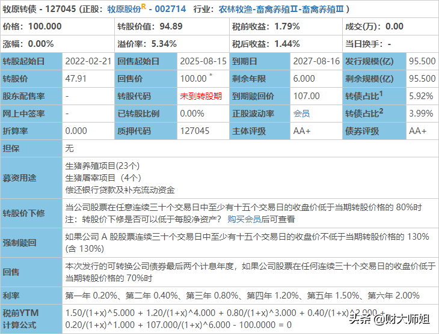439x334 pixels.
Task: Click the 转股价值 94.89 cell
Action: [x=172, y=26]
